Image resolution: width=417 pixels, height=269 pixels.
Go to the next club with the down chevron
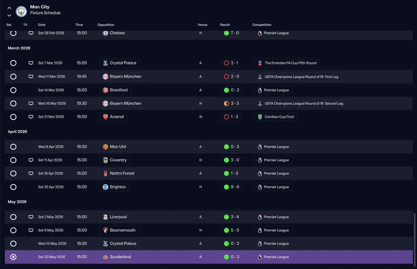pos(9,15)
